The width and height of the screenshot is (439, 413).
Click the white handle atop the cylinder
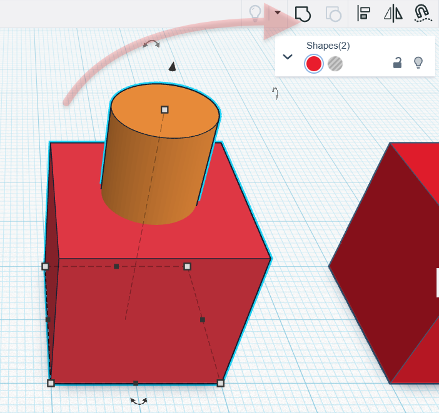164,109
